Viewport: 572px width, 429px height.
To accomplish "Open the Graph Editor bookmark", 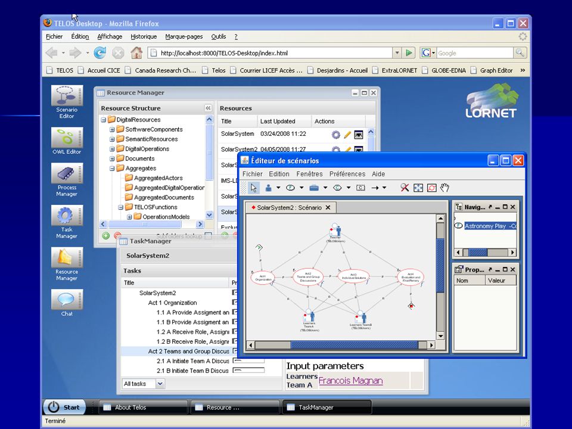I will coord(492,70).
